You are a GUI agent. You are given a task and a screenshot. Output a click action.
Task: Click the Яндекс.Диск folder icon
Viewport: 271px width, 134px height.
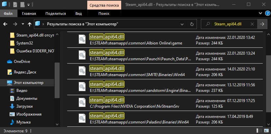[x=10, y=72]
